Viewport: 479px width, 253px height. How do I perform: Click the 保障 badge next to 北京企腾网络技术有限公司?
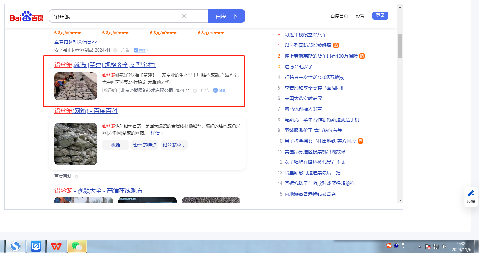point(220,90)
